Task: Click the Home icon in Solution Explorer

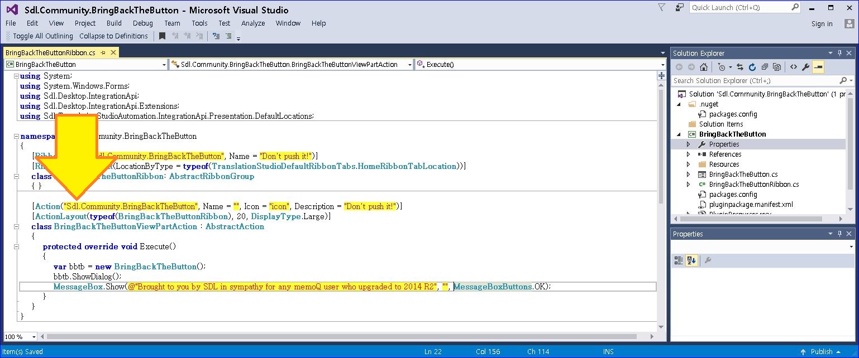Action: (x=704, y=67)
